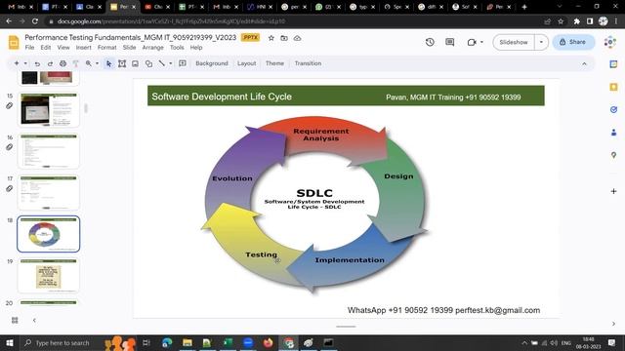Toggle Chrome side panel

[x=590, y=21]
